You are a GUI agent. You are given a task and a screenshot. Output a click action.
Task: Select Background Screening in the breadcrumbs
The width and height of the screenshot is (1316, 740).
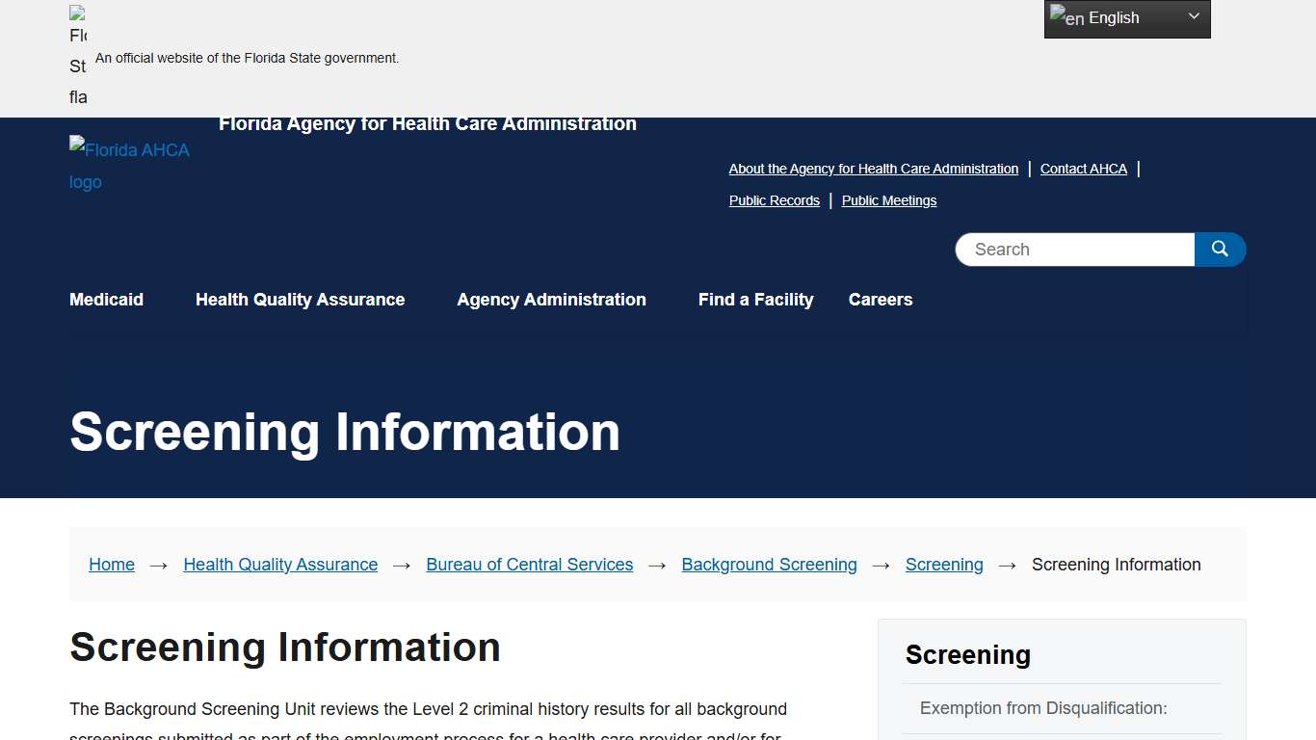click(769, 564)
